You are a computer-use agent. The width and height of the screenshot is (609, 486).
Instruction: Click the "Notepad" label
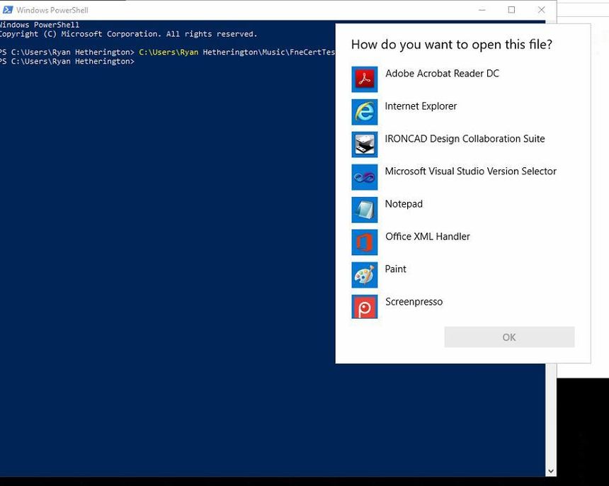coord(404,204)
